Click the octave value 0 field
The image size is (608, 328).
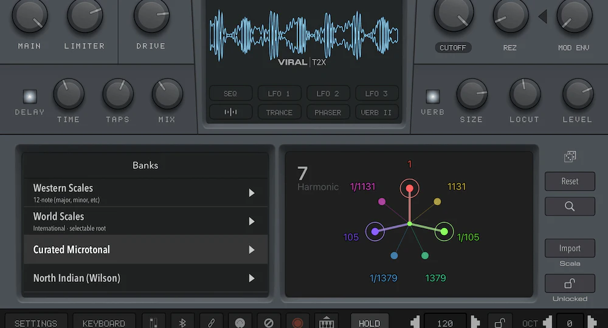tap(570, 322)
